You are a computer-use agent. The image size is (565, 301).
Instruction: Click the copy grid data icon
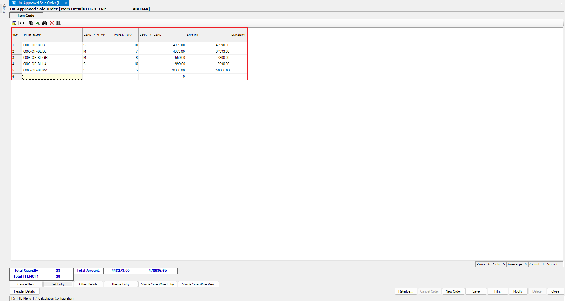tap(31, 23)
